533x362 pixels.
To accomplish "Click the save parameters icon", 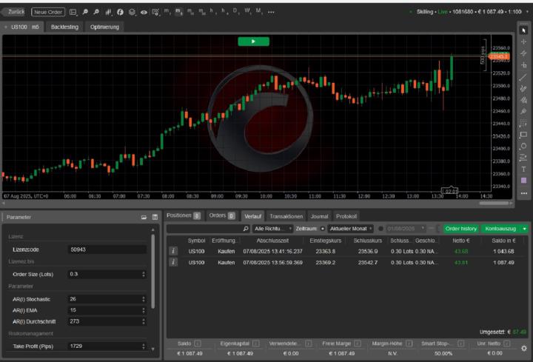I will tap(155, 217).
